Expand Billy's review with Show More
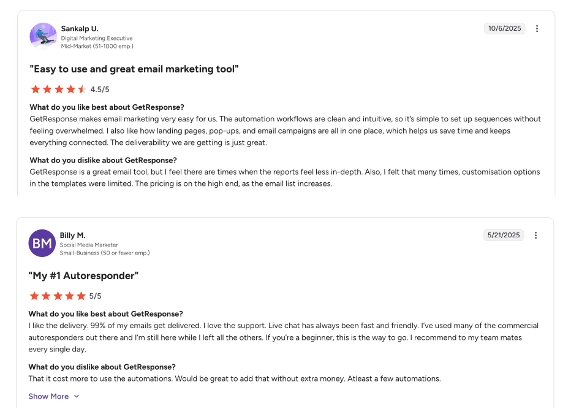 tap(48, 396)
